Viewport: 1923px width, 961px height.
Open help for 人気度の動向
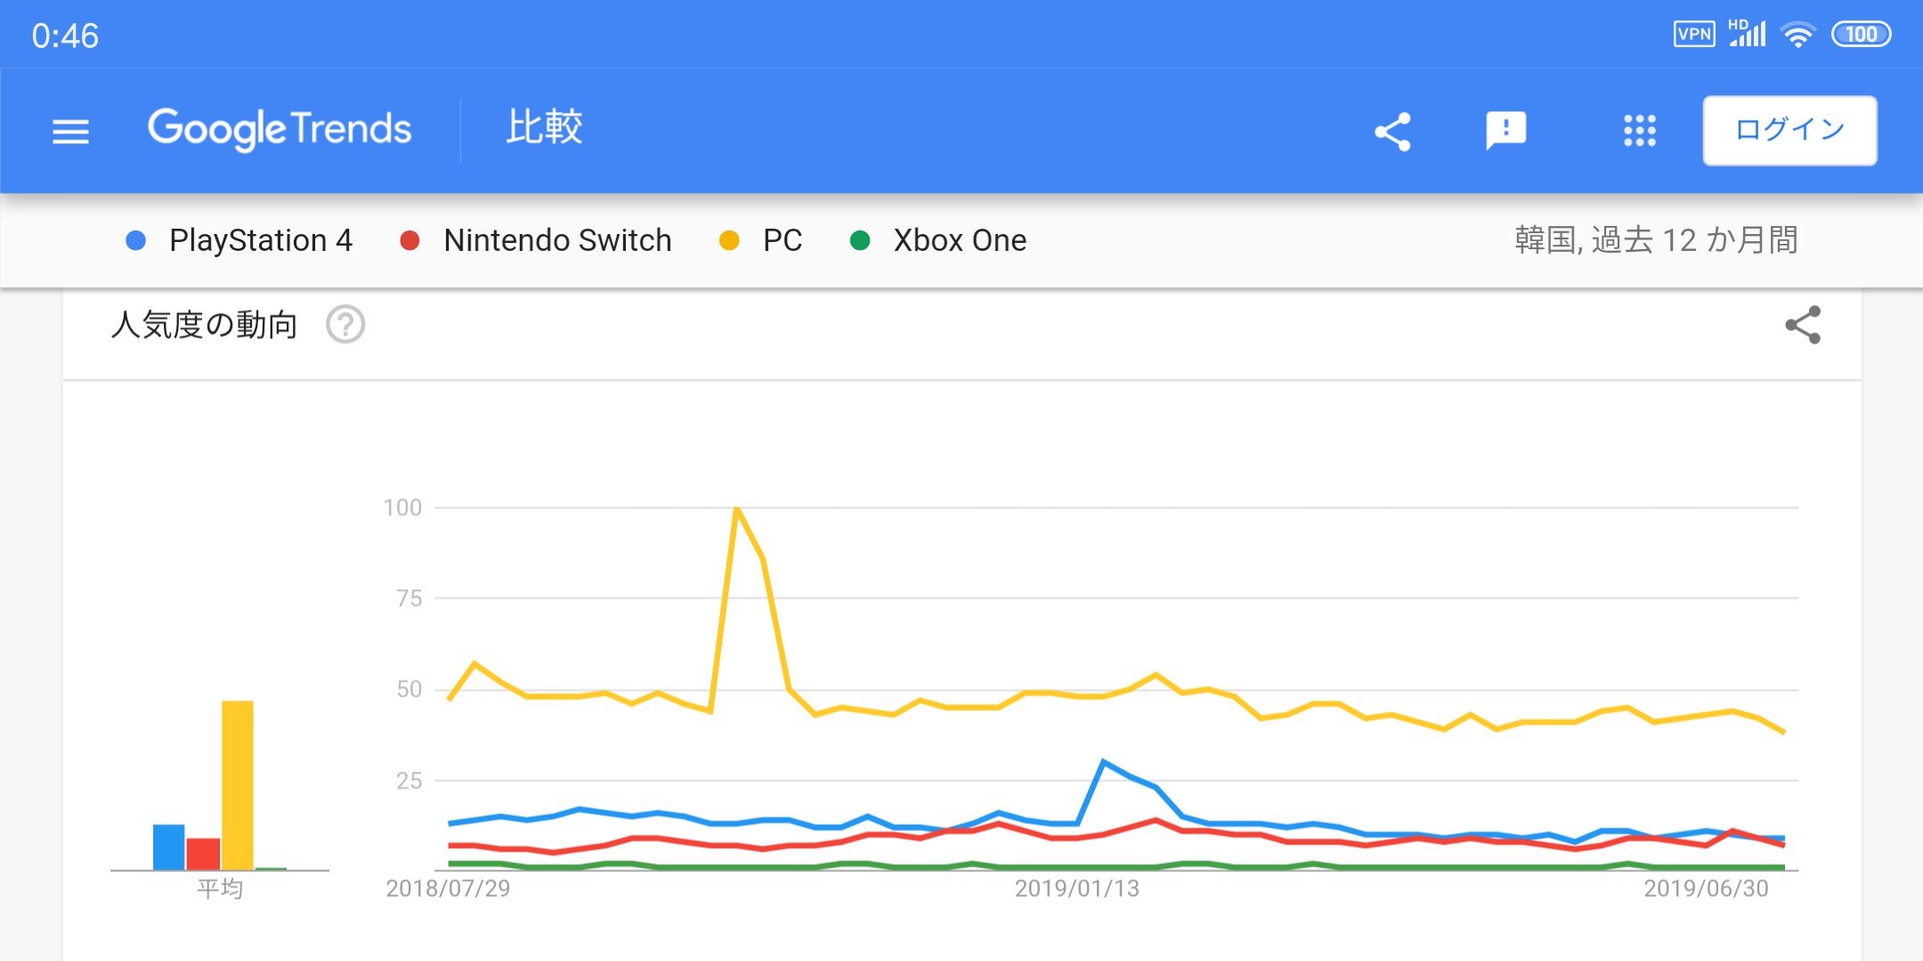[x=345, y=325]
